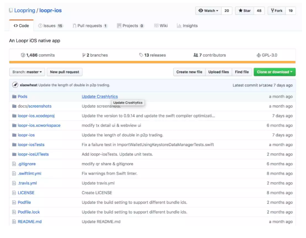View the 7 contributors list

click(x=210, y=55)
